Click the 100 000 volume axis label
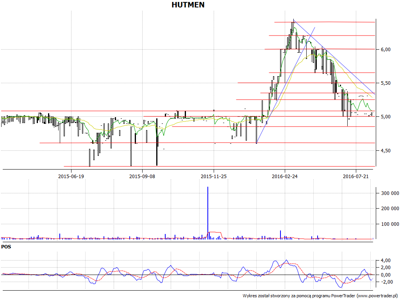The width and height of the screenshot is (400, 300). pyautogui.click(x=390, y=224)
